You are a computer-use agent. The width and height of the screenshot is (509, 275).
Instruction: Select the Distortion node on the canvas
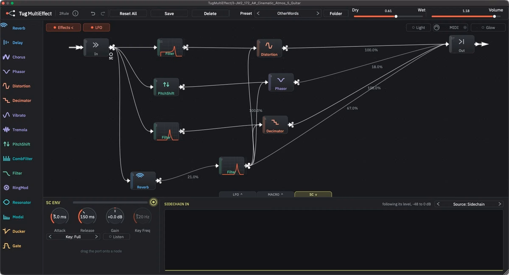[x=269, y=48]
